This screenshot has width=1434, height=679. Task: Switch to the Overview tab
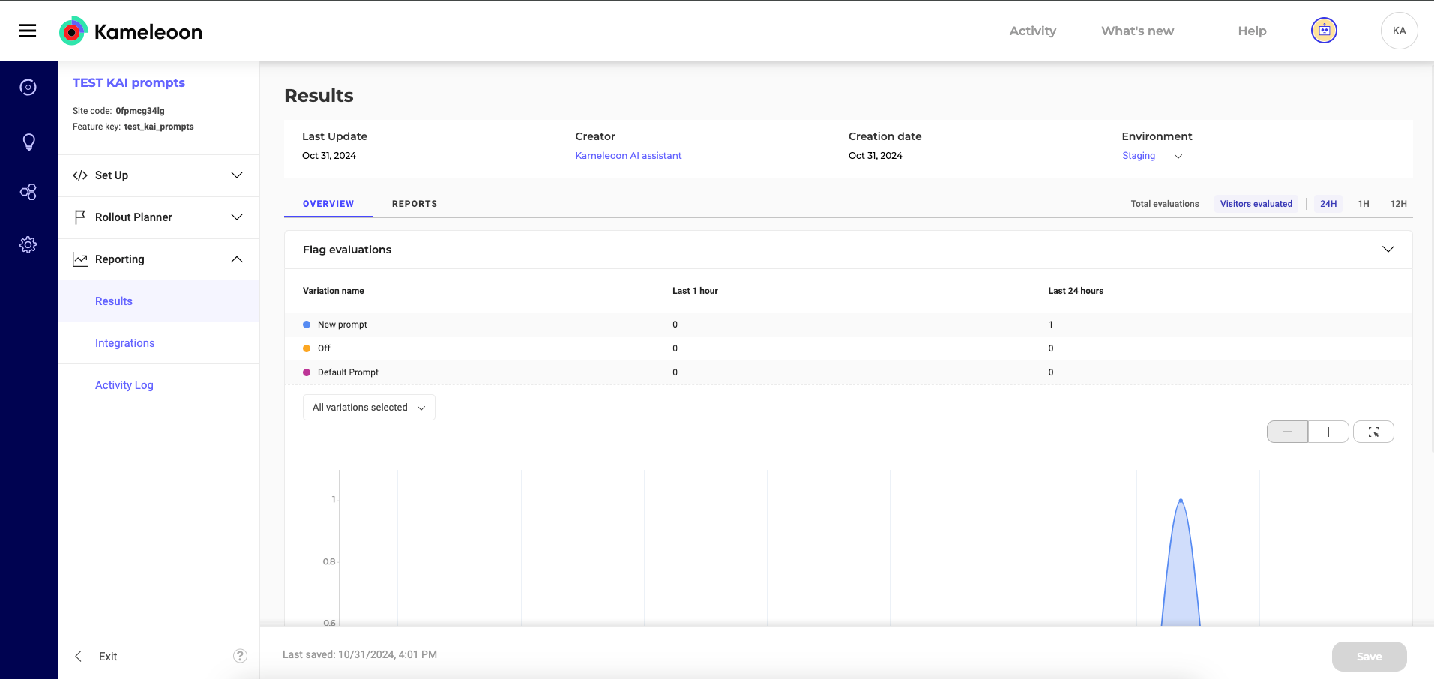click(x=328, y=204)
